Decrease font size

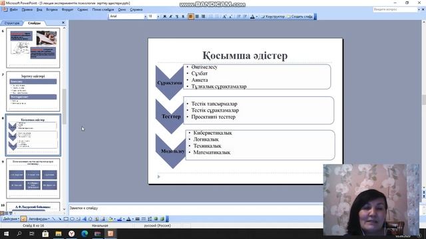230,17
